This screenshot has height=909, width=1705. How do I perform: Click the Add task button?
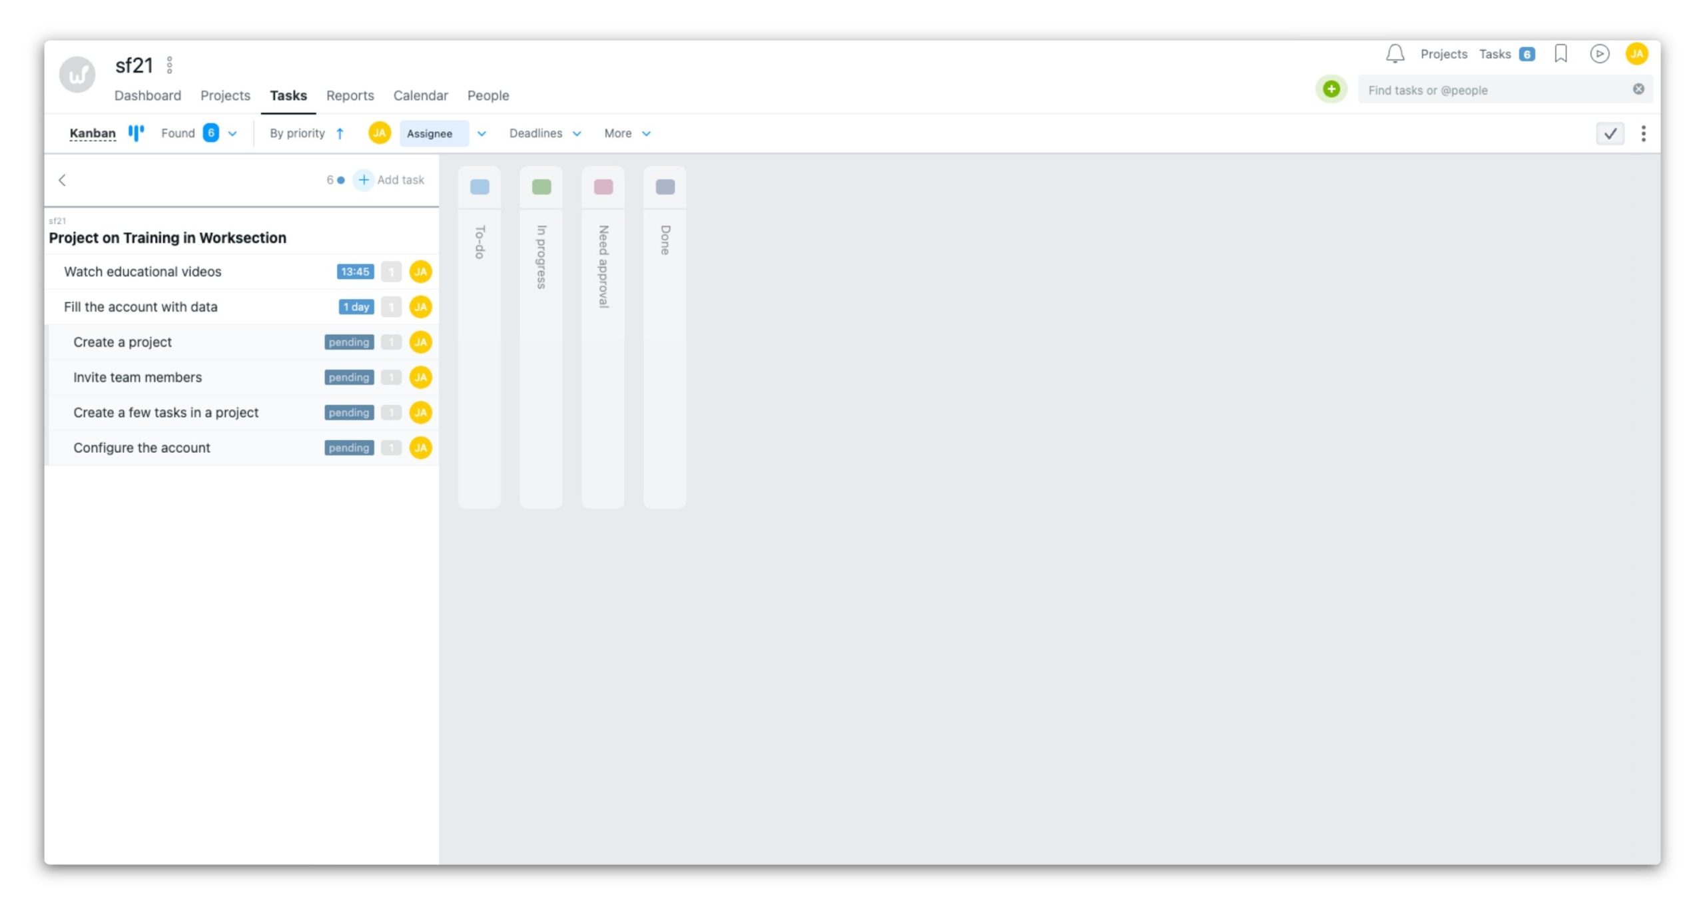[390, 180]
